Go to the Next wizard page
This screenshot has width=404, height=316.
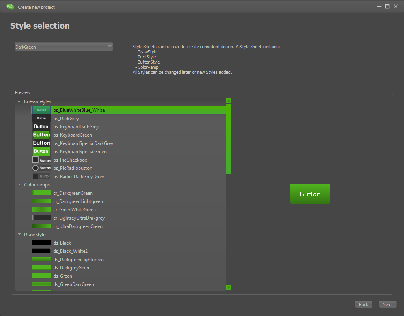tap(387, 305)
